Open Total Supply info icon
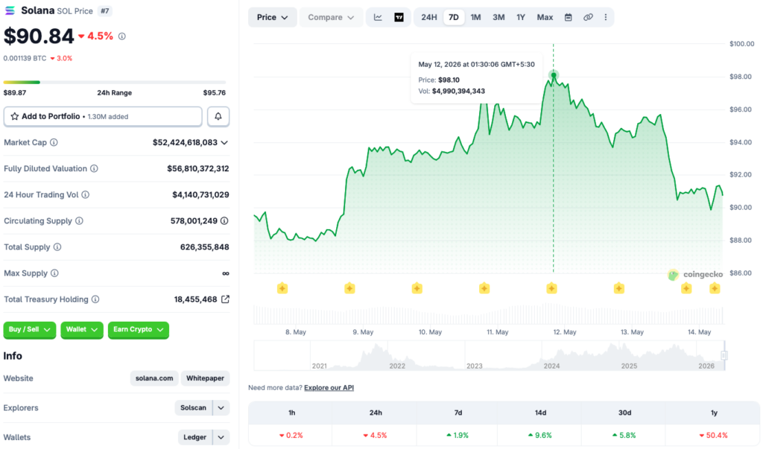 [x=57, y=247]
